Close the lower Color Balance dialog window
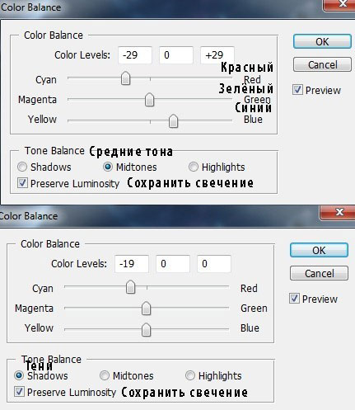 [339, 212]
